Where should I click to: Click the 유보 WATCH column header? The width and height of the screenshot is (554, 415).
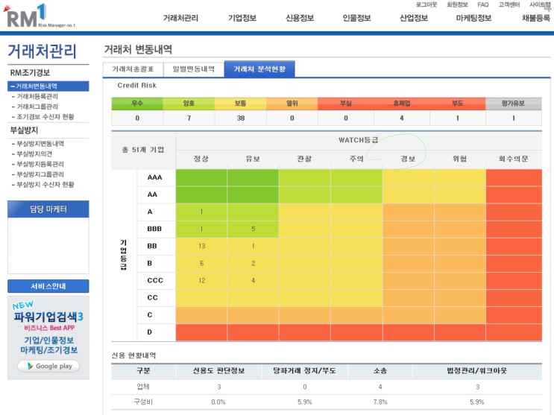pyautogui.click(x=253, y=159)
